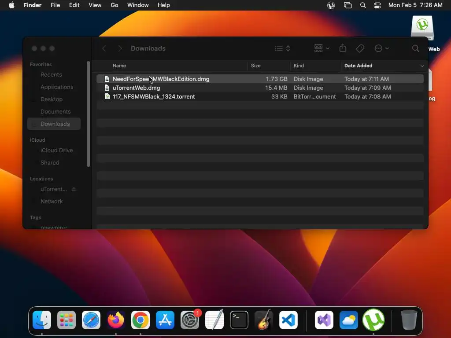Click the Finder Share toolbar button
Screen dimensions: 451x338
coord(343,48)
